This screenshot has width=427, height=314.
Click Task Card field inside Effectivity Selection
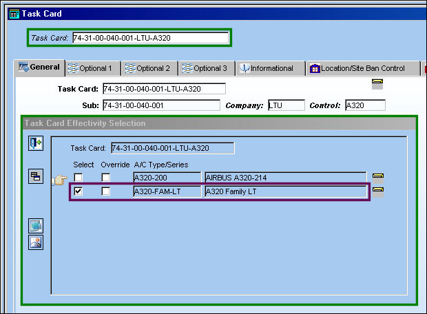pos(173,148)
